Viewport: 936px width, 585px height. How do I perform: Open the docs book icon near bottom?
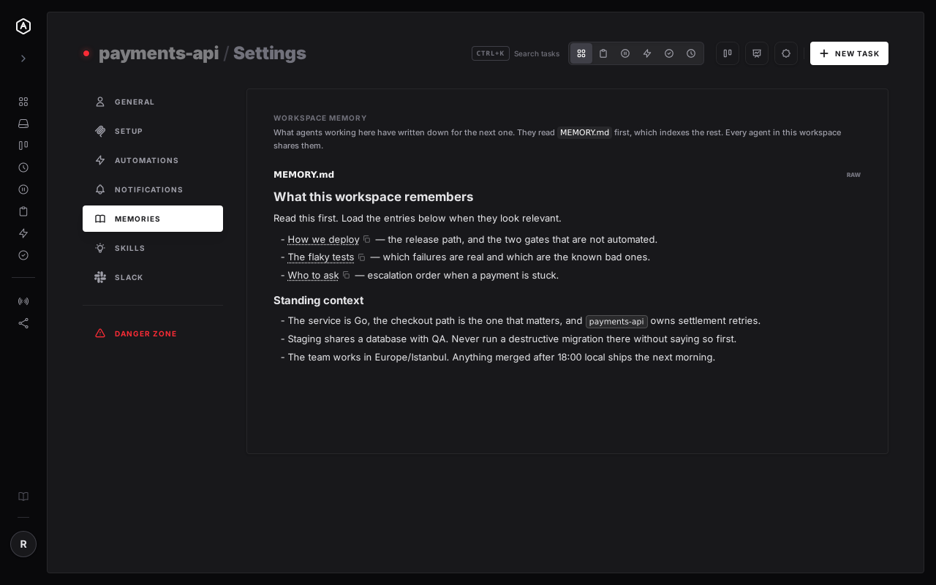coord(23,497)
